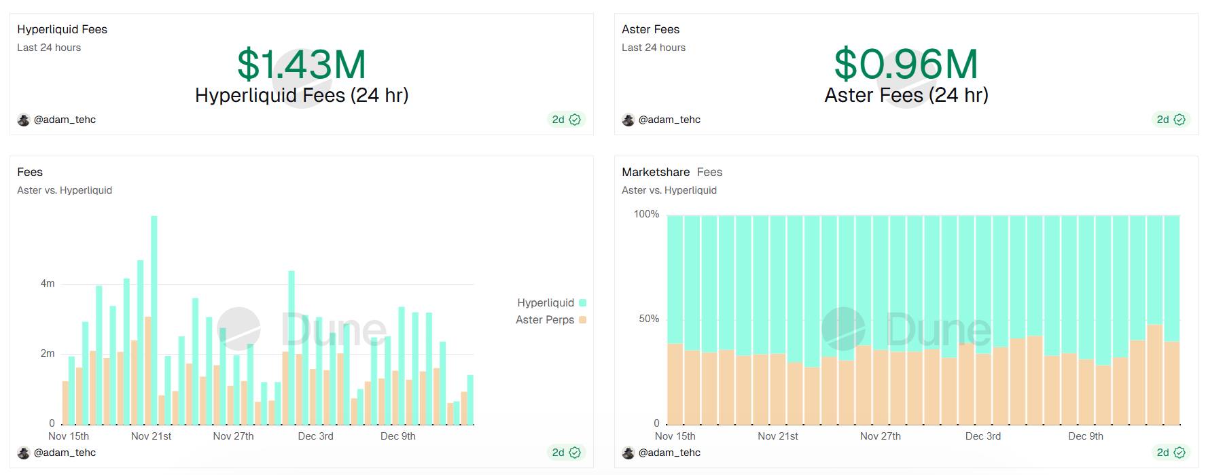Open the Hyperliquid Fees query title
This screenshot has height=475, width=1206.
[62, 29]
